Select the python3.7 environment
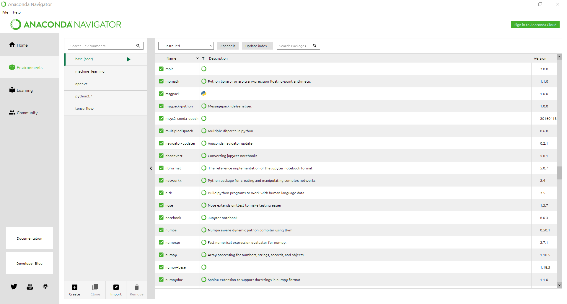The width and height of the screenshot is (567, 304). [106, 96]
